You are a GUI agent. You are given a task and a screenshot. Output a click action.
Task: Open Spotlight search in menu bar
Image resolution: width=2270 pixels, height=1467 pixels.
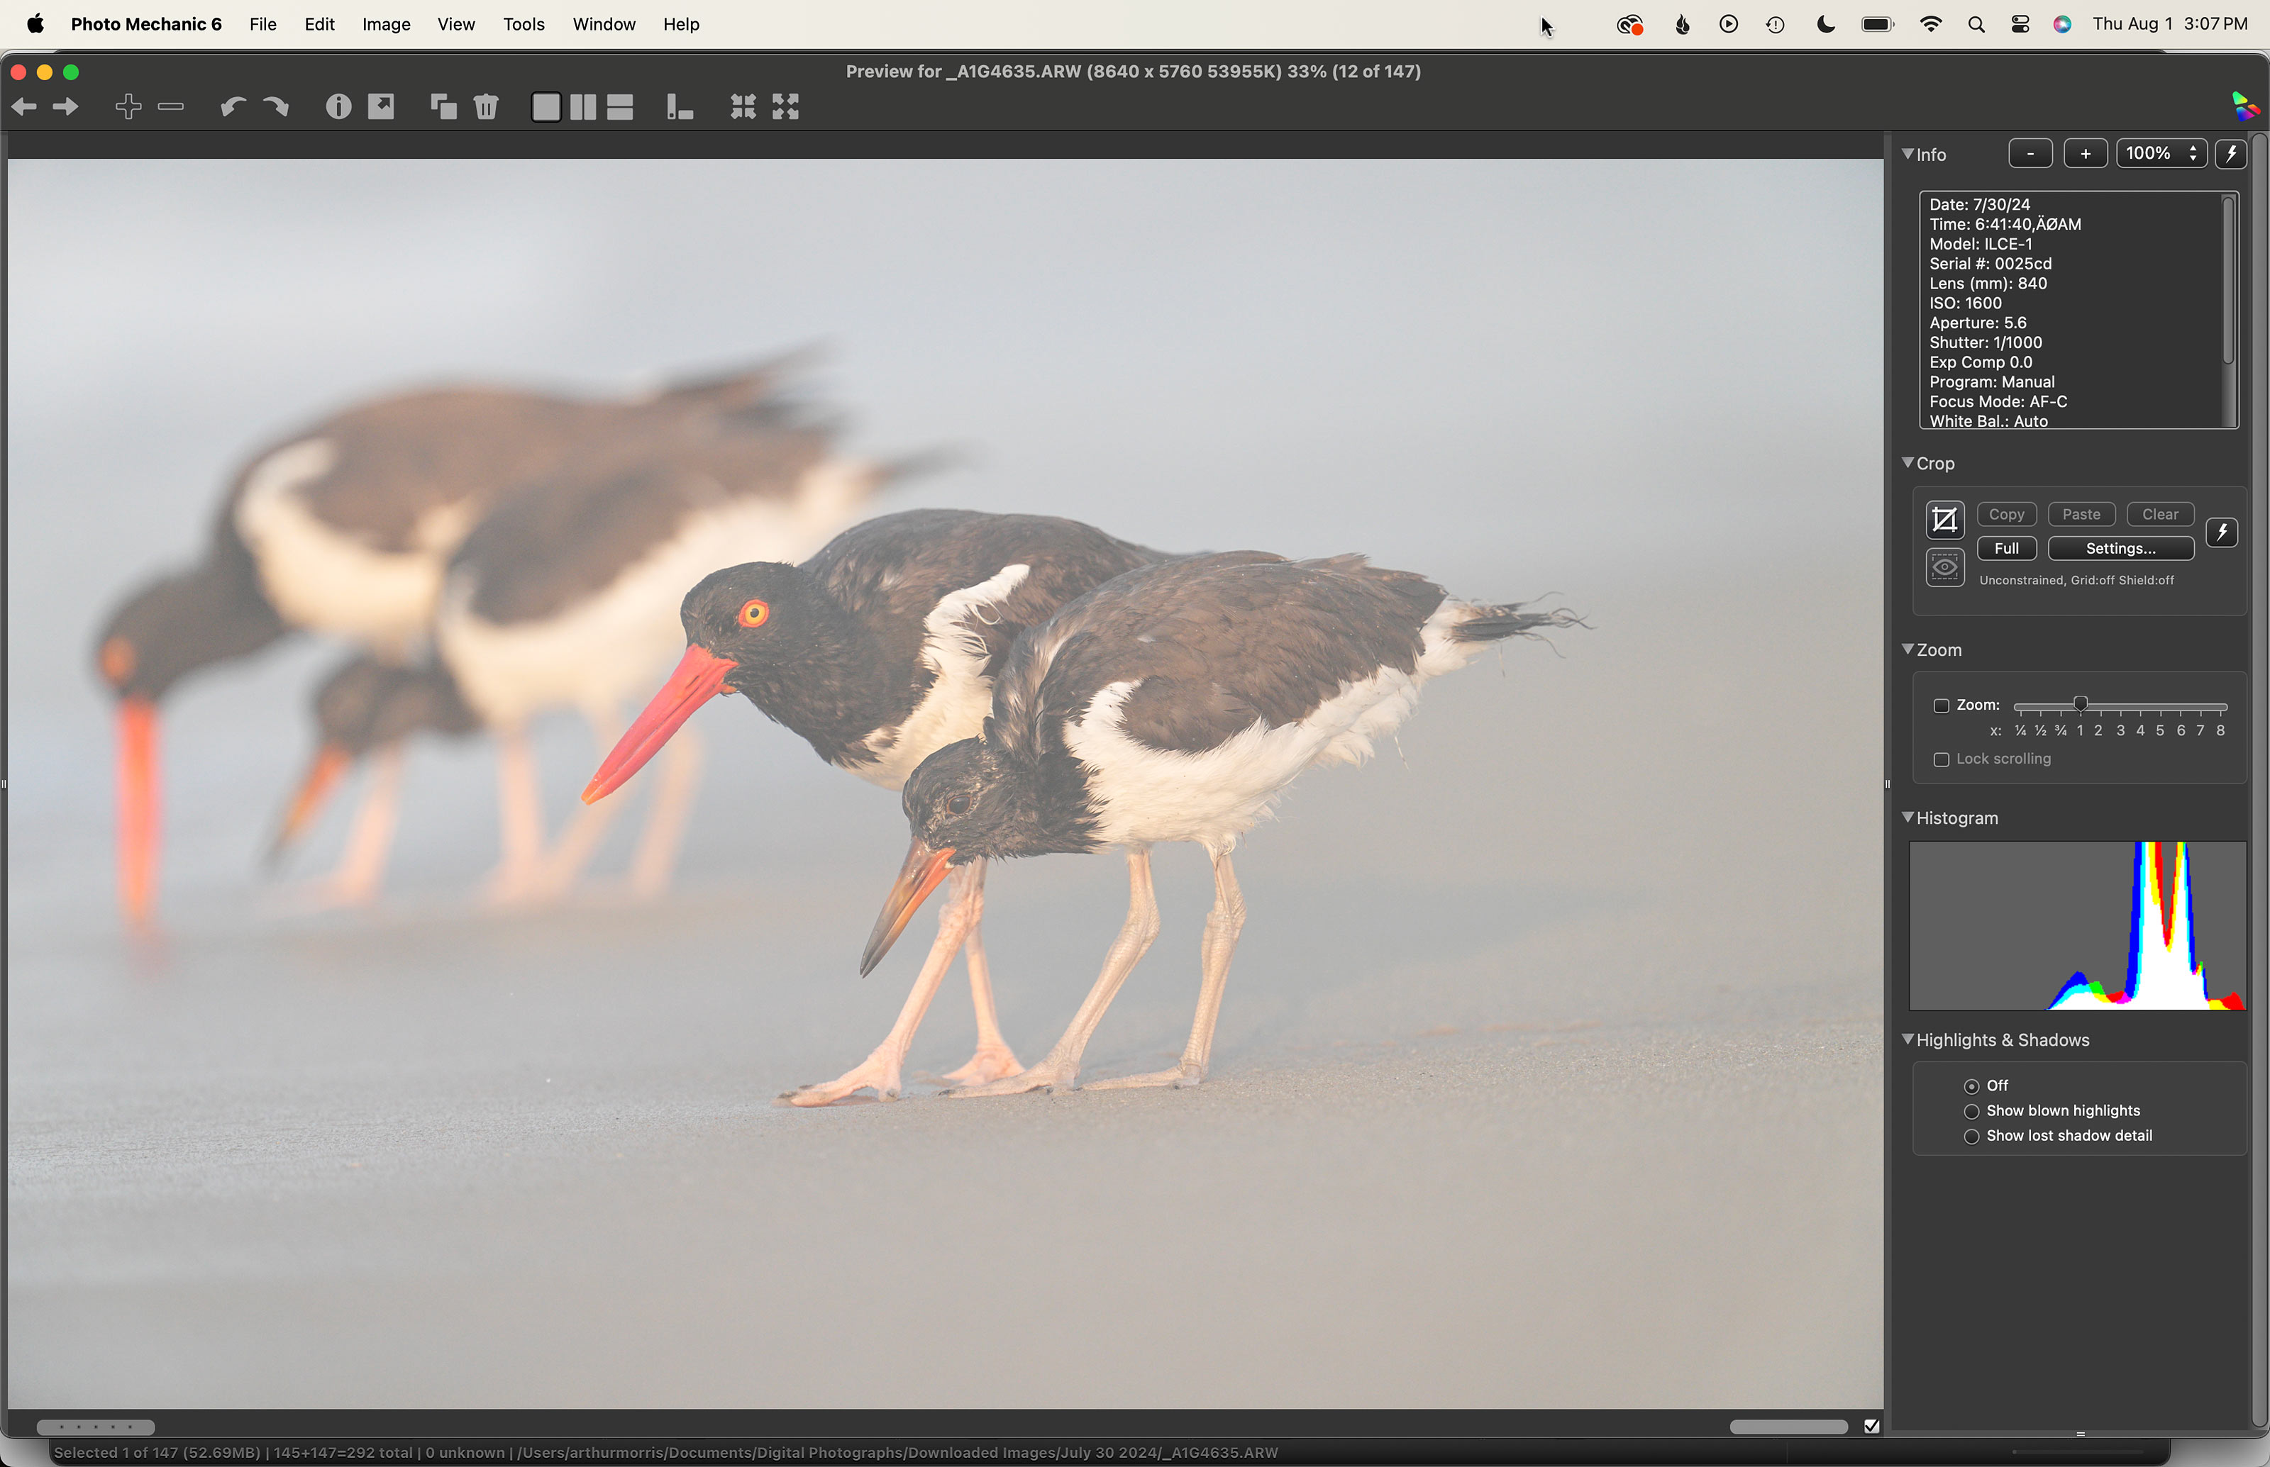(1976, 25)
